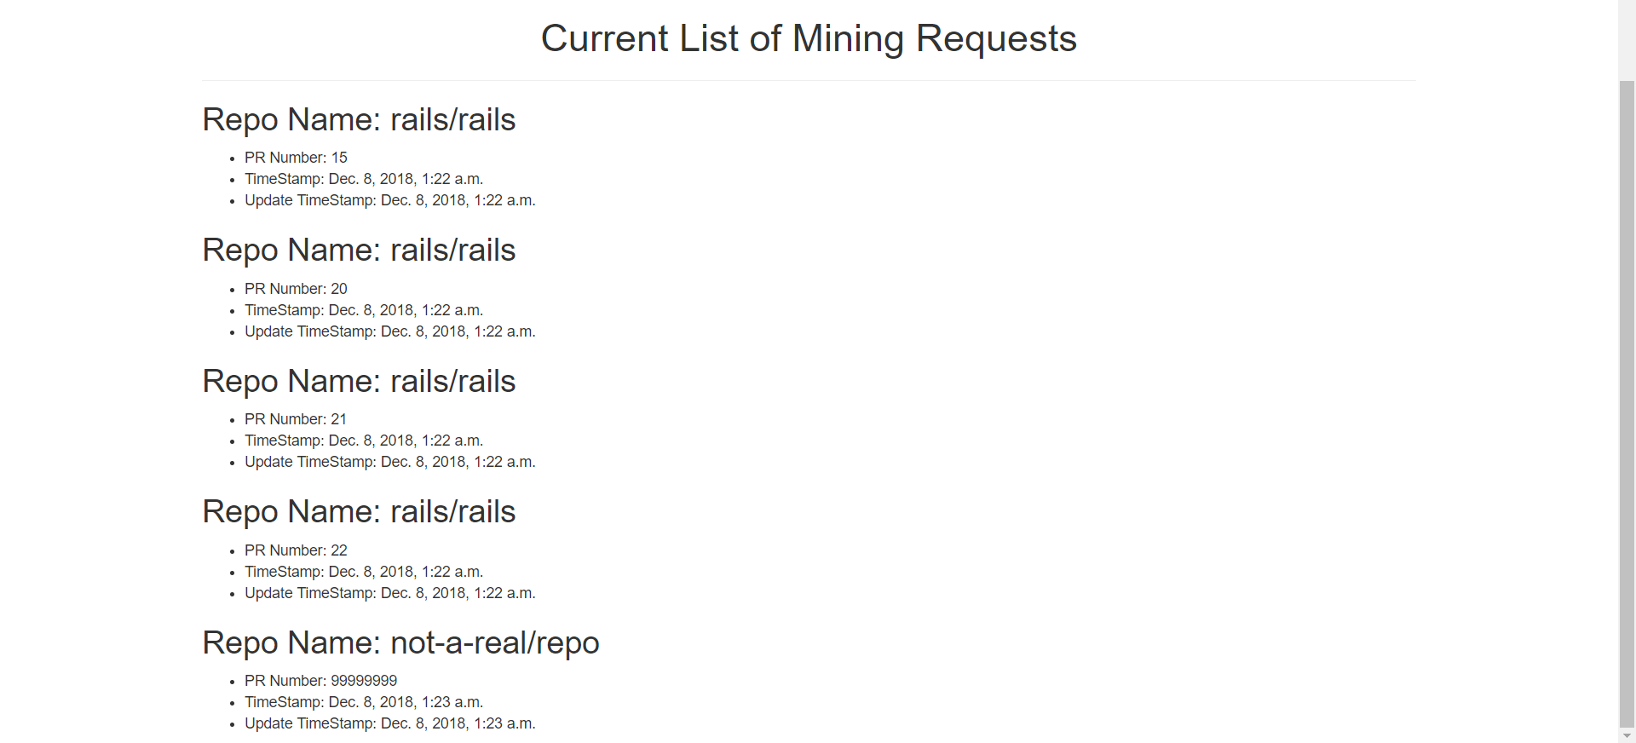Viewport: 1636px width, 743px height.
Task: Select the PR Number: 99999999 list item
Action: click(321, 681)
